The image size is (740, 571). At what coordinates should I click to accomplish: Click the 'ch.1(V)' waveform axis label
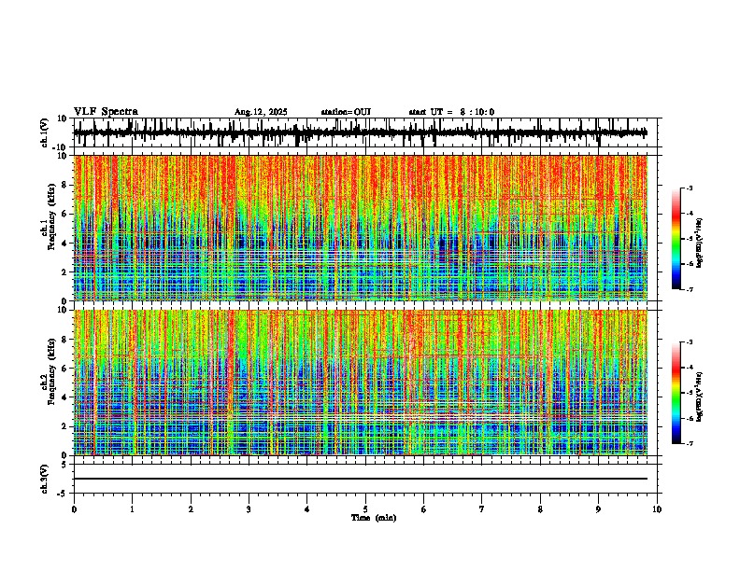pyautogui.click(x=45, y=132)
